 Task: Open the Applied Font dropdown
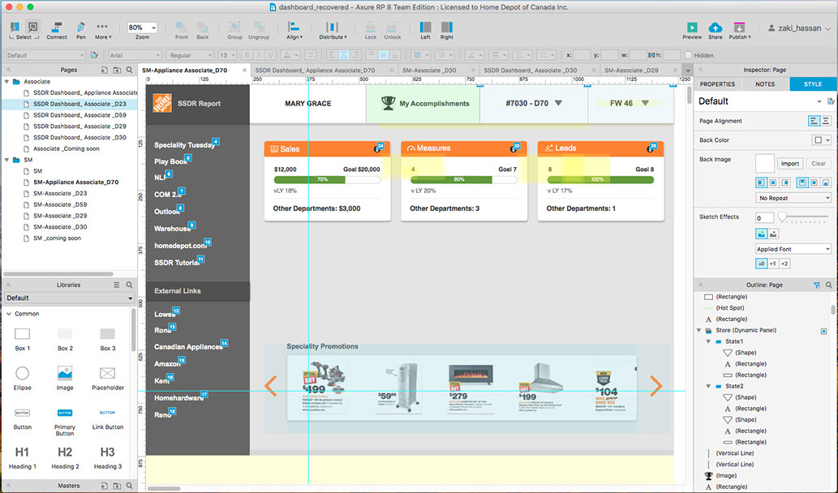793,249
